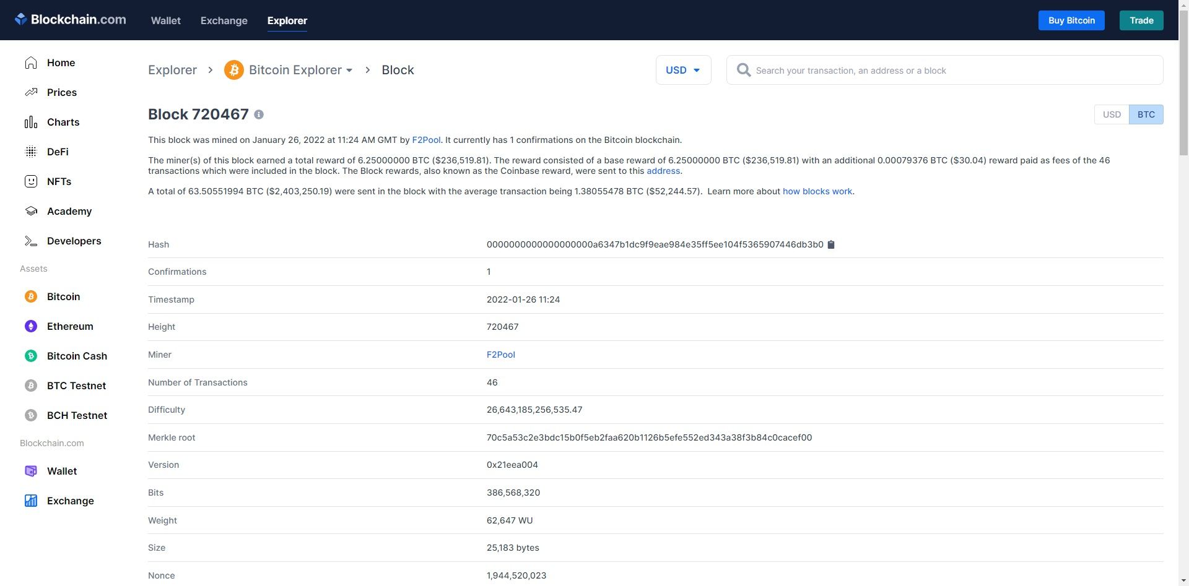
Task: Click the grey BTC Testnet icon
Action: coord(31,386)
